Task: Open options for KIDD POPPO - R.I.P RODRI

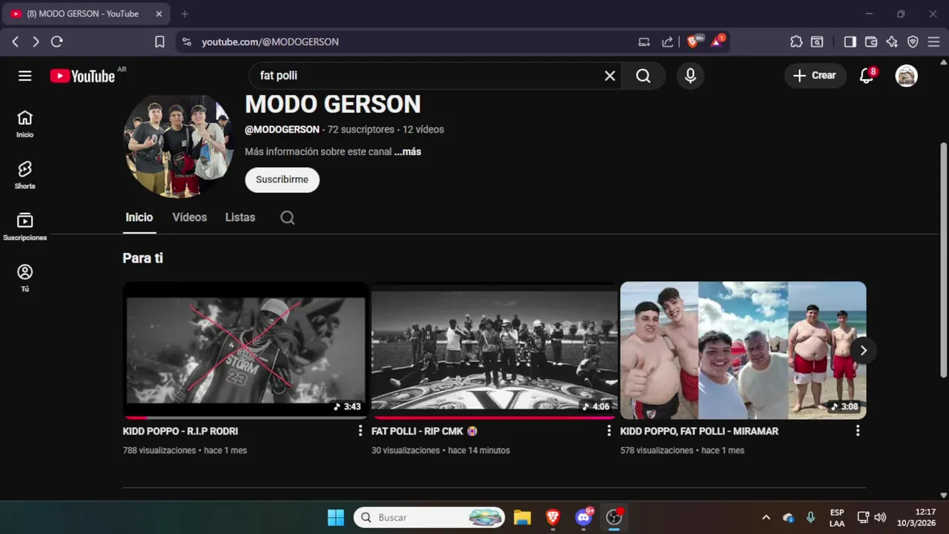Action: click(x=360, y=430)
